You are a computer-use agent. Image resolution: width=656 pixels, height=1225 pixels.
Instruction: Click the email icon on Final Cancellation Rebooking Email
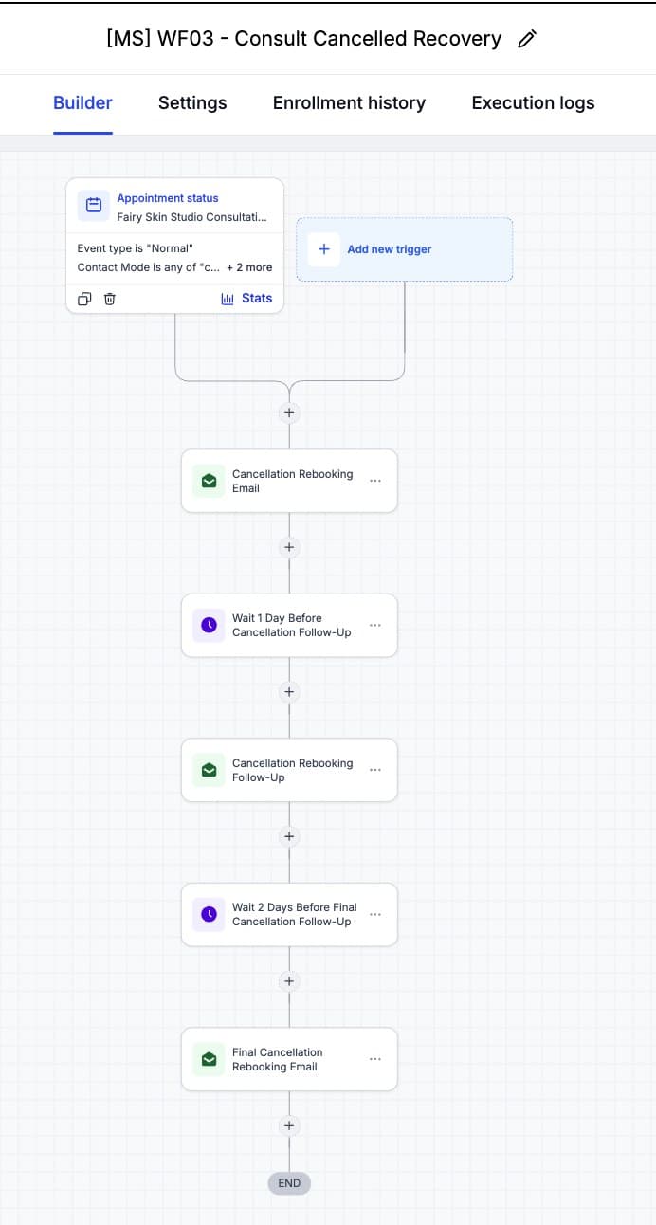(209, 1059)
